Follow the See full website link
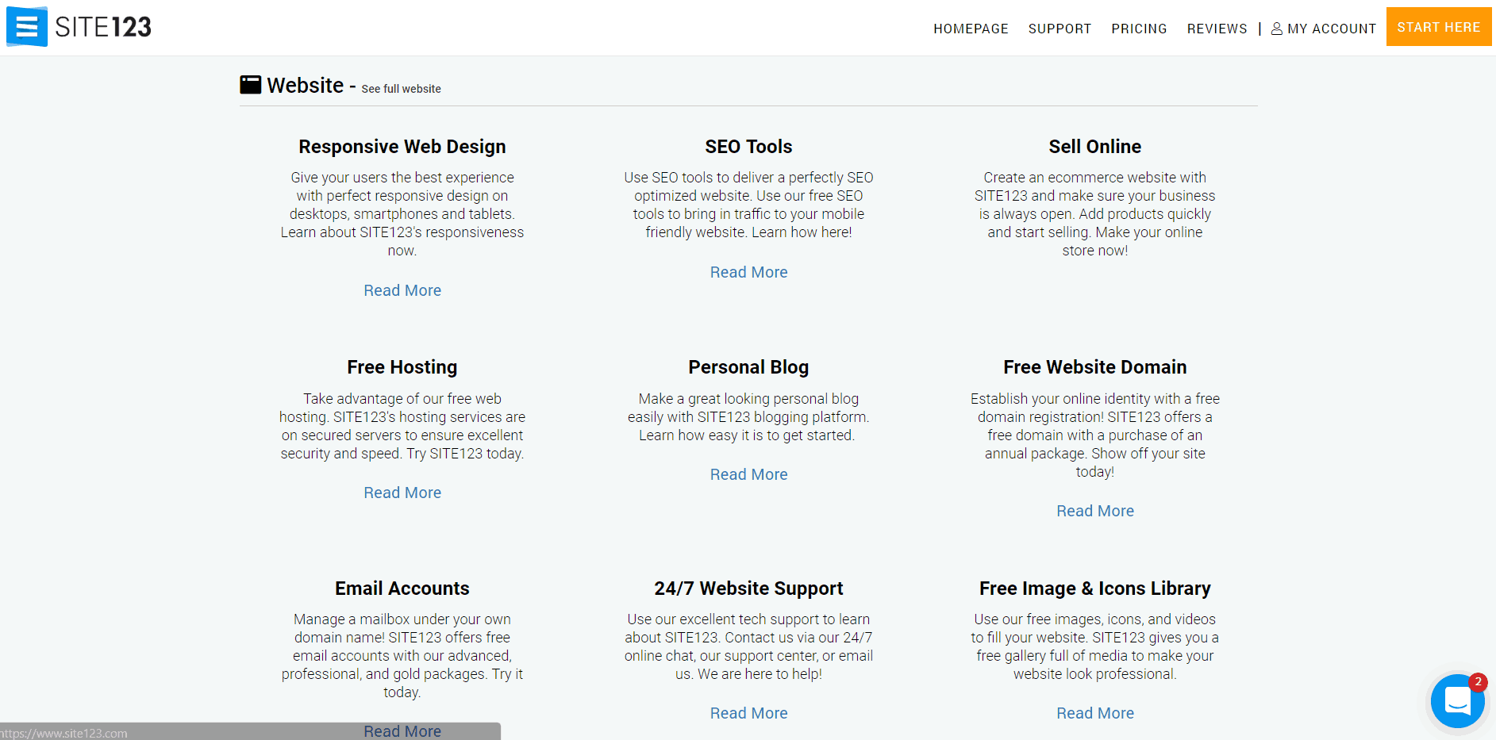Screen dimensions: 1496x740 pyautogui.click(x=401, y=89)
